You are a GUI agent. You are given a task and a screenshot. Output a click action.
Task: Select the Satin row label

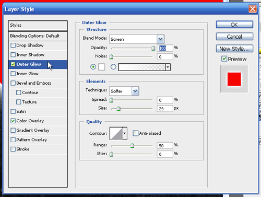[x=21, y=111]
